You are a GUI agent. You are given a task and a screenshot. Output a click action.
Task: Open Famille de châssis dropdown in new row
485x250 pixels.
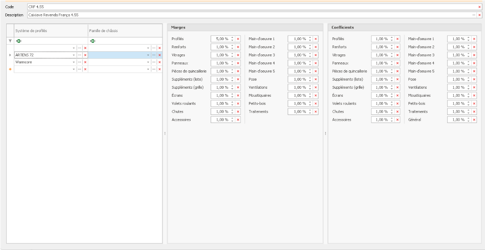click(148, 70)
